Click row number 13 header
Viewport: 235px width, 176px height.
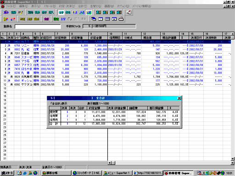4,88
